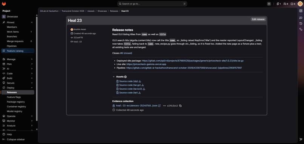The image size is (304, 144).
Task: Open heal-23-evidences-25240768.json link
Action: pyautogui.click(x=137, y=106)
